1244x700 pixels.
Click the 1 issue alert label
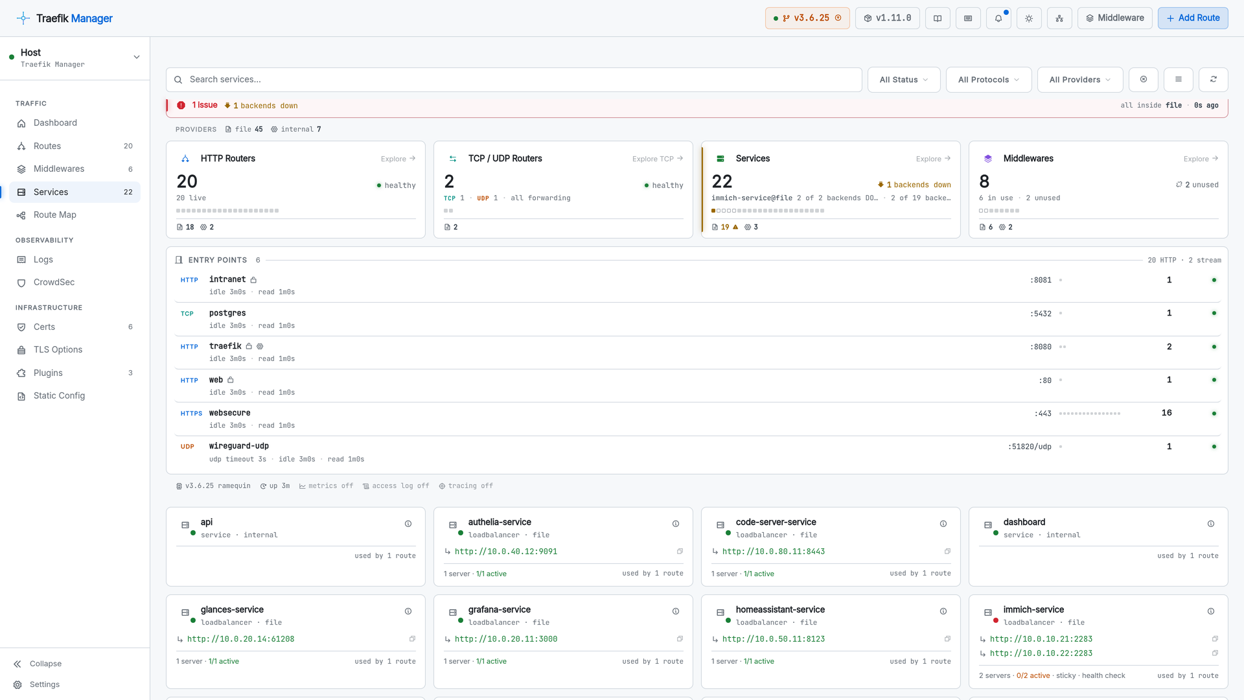point(204,105)
